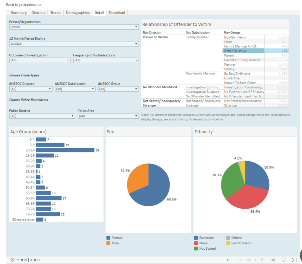Click the Download icon in bottom toolbar
This screenshot has width=302, height=264.
[284, 260]
